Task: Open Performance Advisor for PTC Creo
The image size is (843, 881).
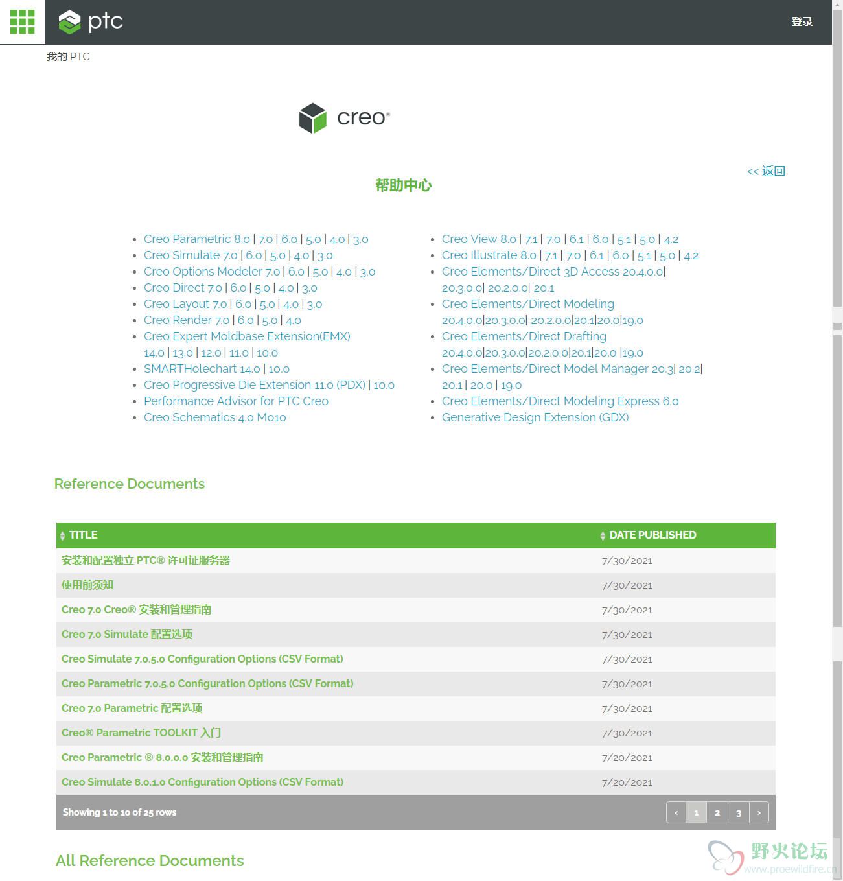Action: point(236,401)
